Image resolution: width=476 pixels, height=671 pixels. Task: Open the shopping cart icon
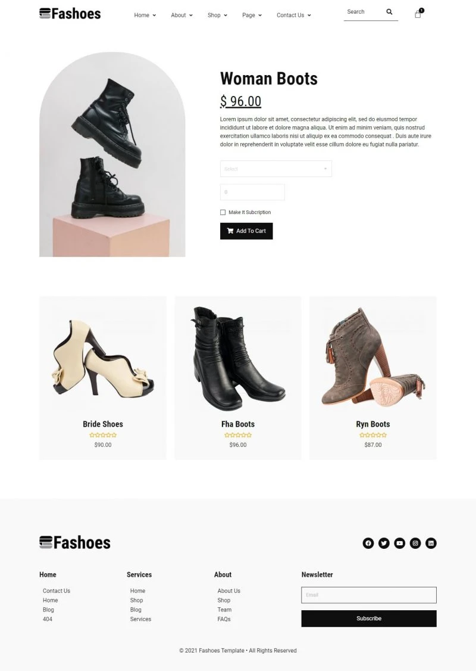click(x=418, y=14)
